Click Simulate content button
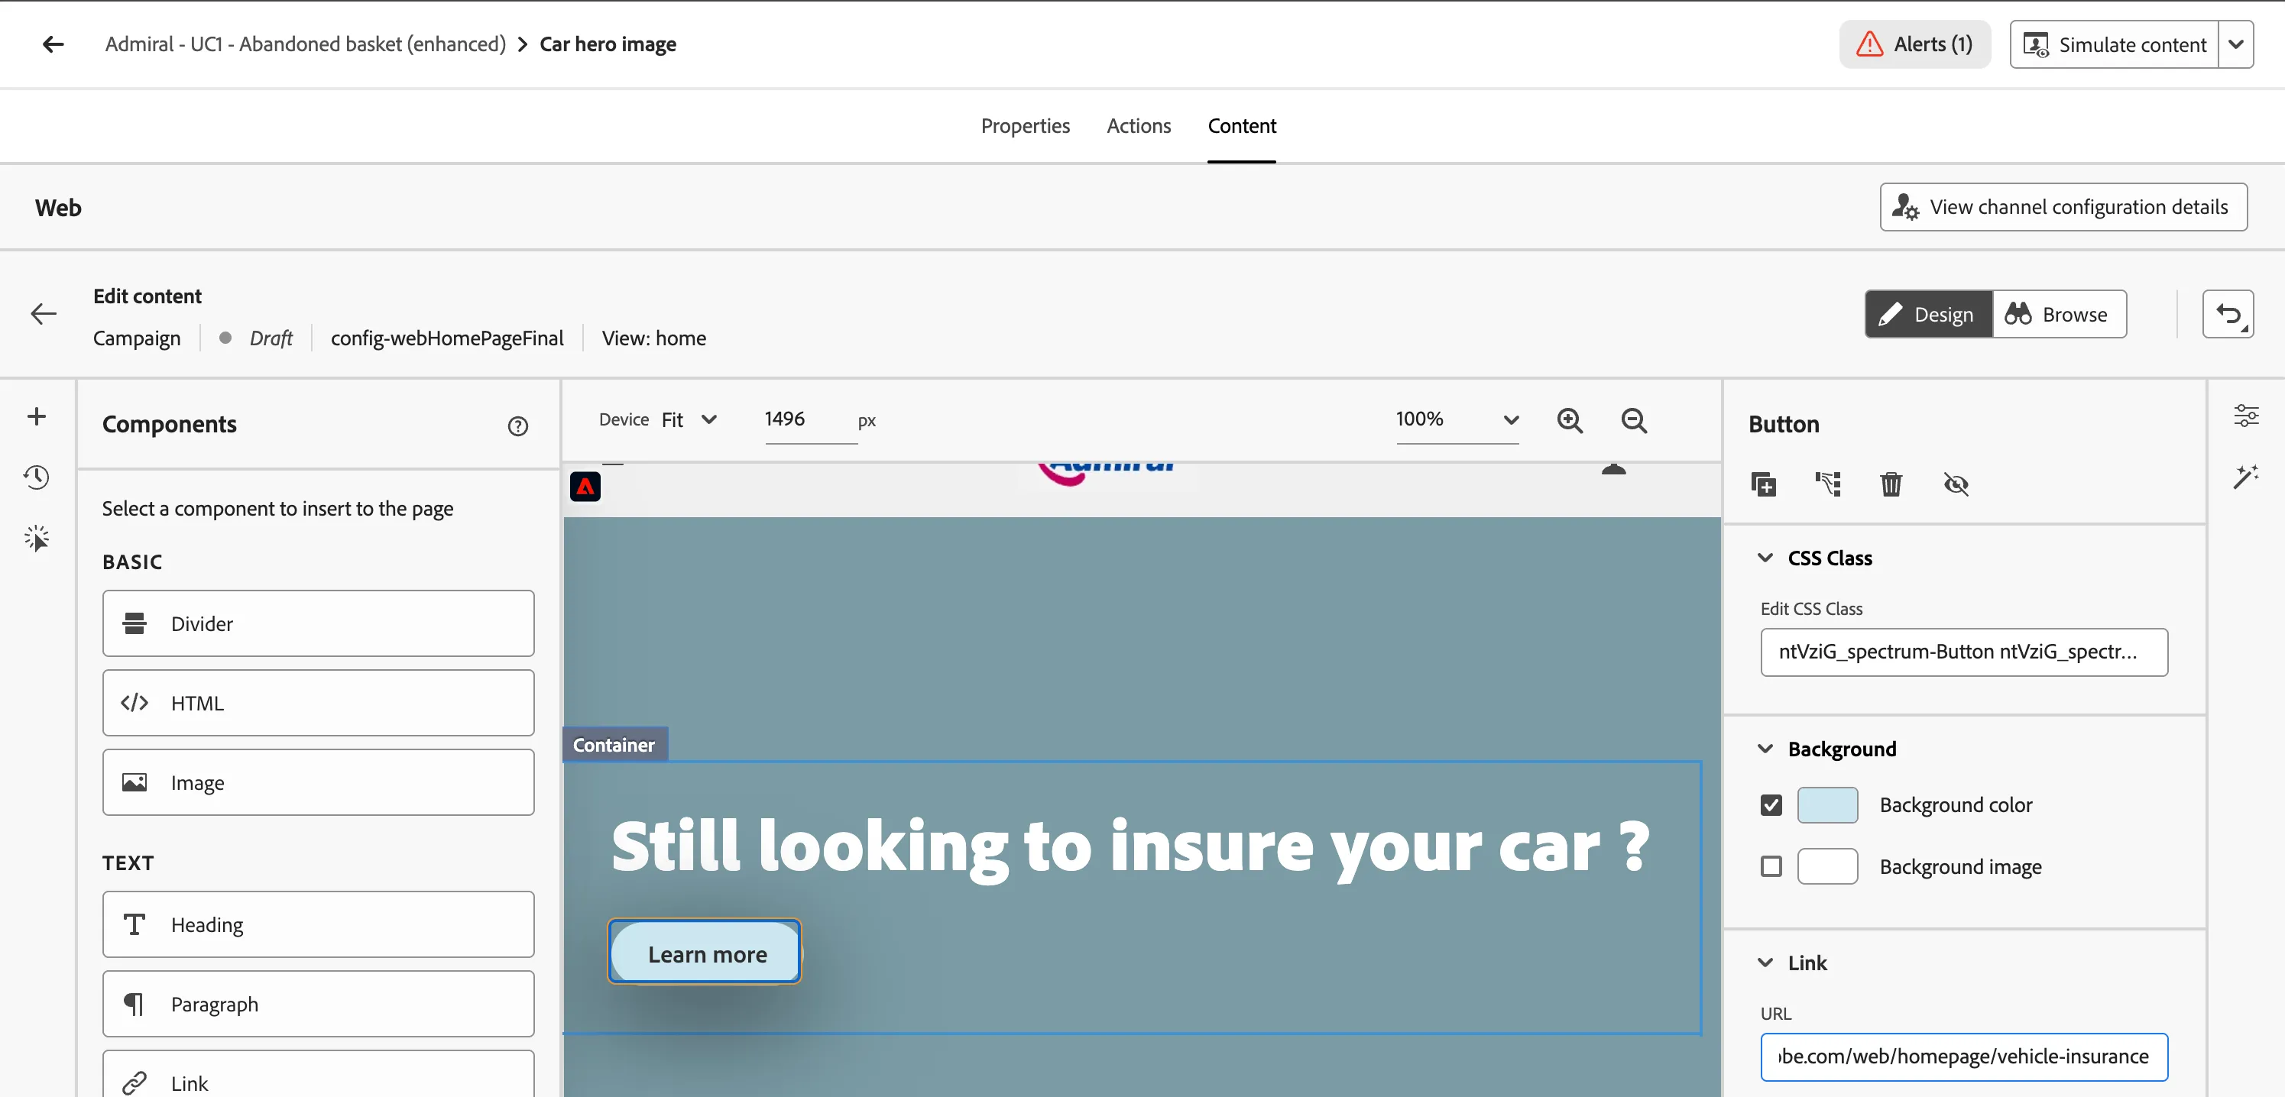The image size is (2285, 1097). coord(2115,44)
